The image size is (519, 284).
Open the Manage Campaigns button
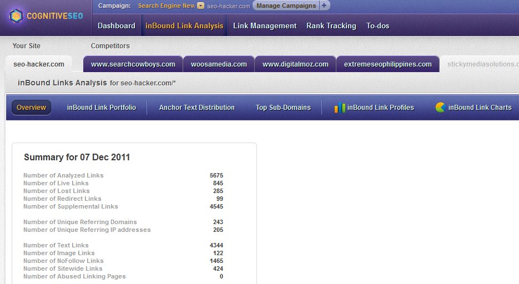click(286, 6)
